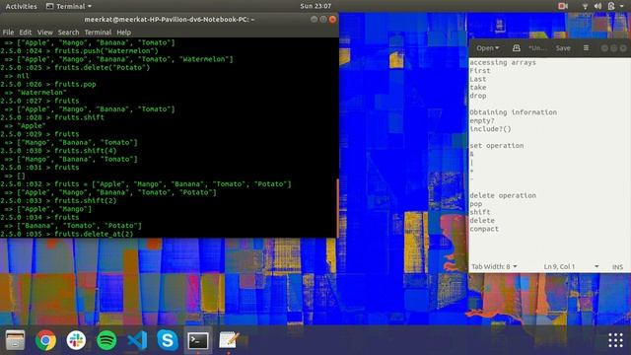The width and height of the screenshot is (631, 355).
Task: Open Tab Width dropdown in status bar
Action: 494,266
